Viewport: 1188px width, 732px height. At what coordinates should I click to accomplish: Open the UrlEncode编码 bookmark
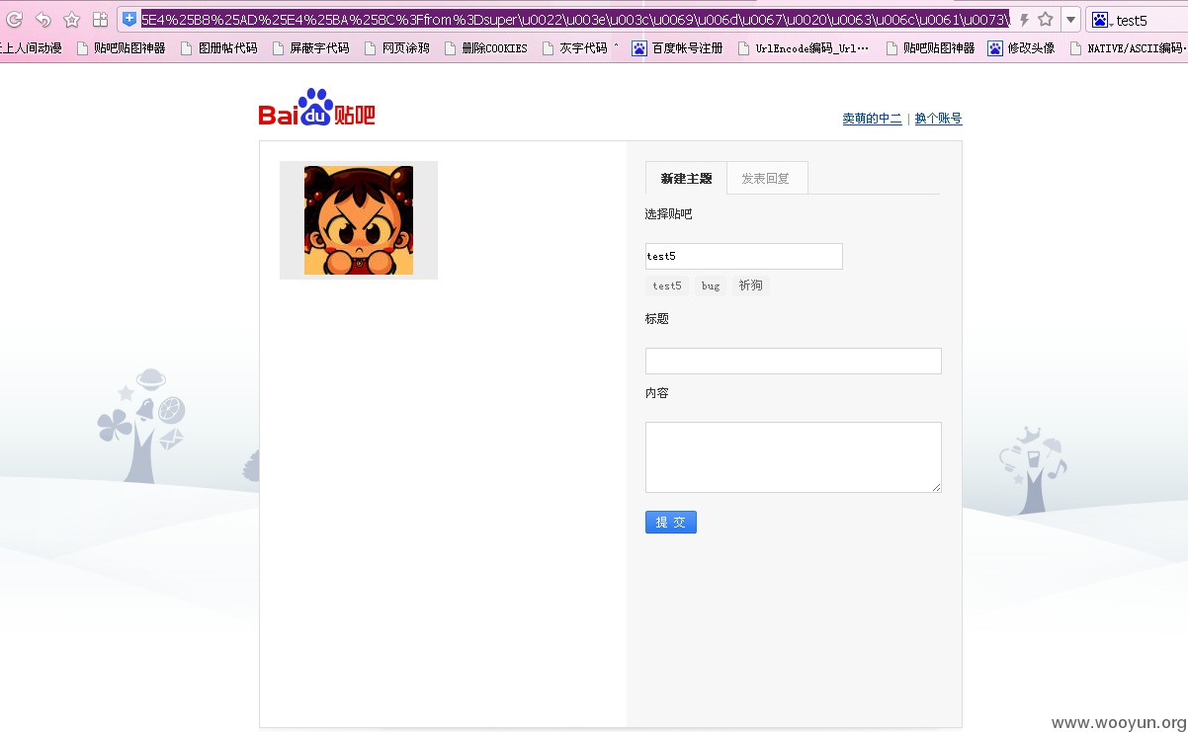tap(804, 47)
